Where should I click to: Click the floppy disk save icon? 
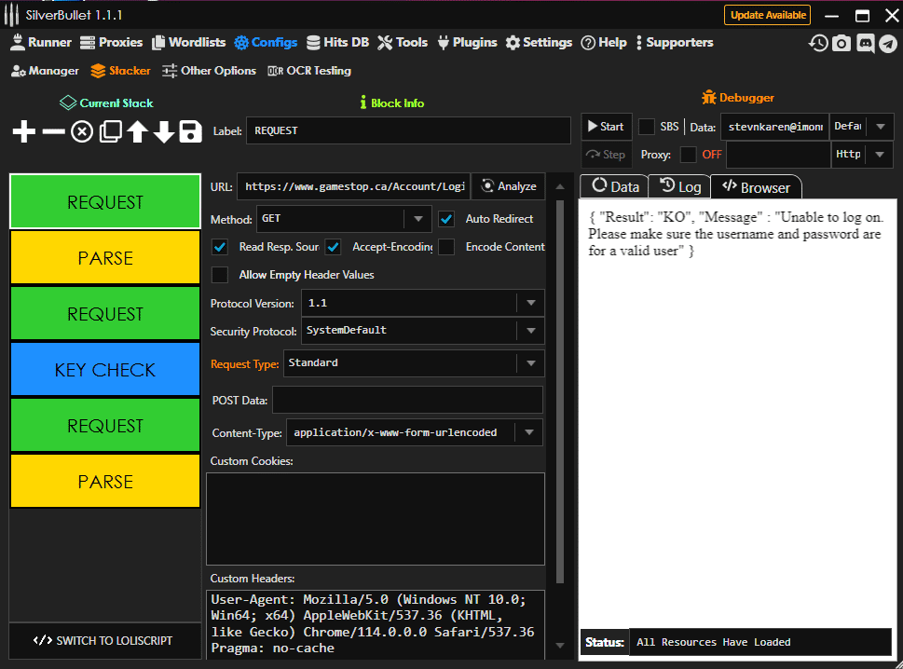point(191,131)
